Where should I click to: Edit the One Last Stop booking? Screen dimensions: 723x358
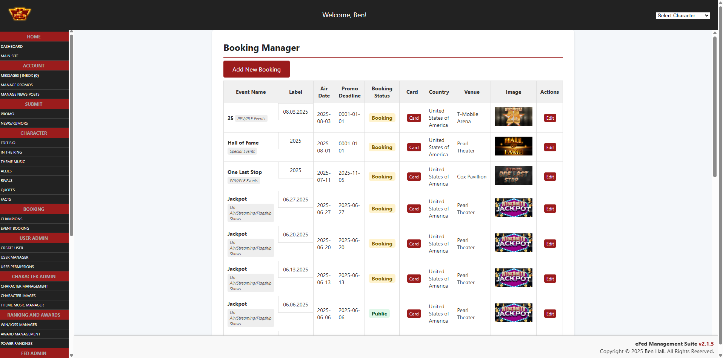point(550,177)
